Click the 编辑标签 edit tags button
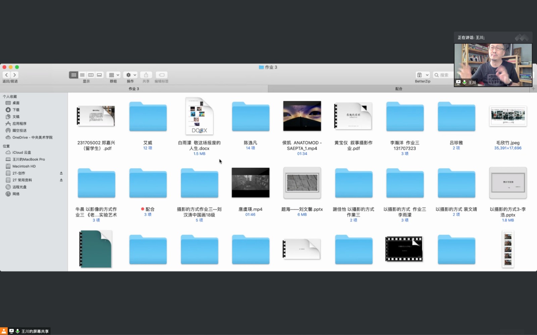Viewport: 537px width, 335px height. pos(161,75)
